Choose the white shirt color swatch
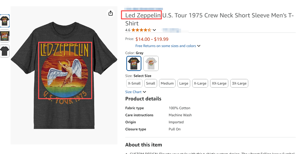Viewport: 298px width, 154px height. coord(151,63)
